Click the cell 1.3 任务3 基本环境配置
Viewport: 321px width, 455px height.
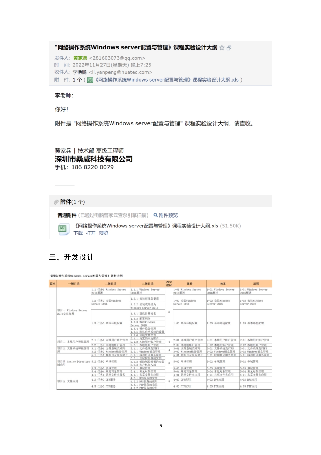click(x=111, y=323)
